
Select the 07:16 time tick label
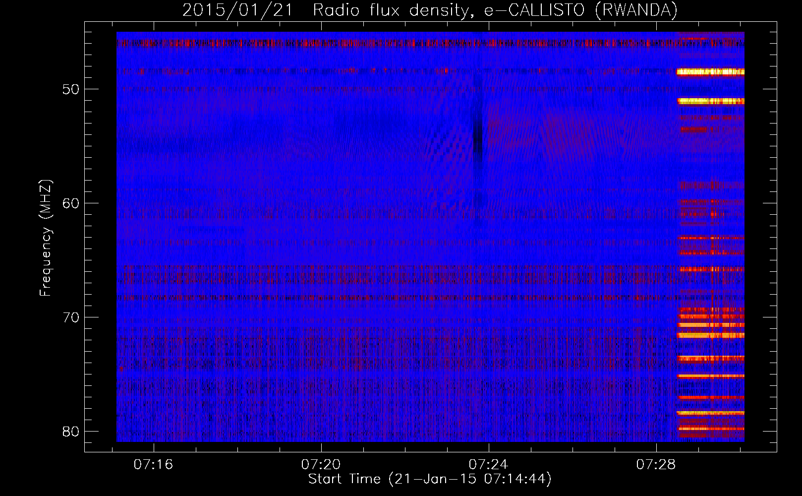pos(153,465)
